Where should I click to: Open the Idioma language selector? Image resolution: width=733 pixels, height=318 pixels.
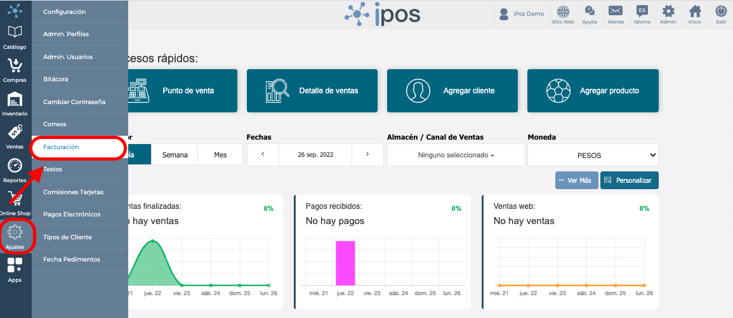(642, 15)
